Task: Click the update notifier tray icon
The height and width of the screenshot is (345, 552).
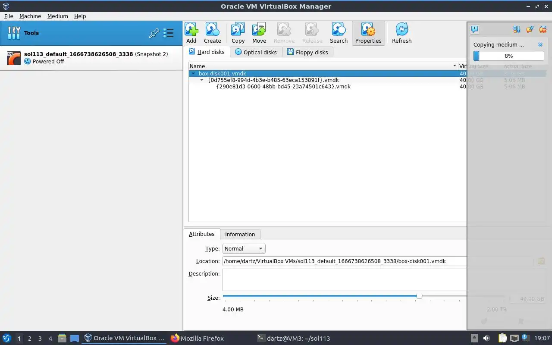Action: [x=525, y=338]
